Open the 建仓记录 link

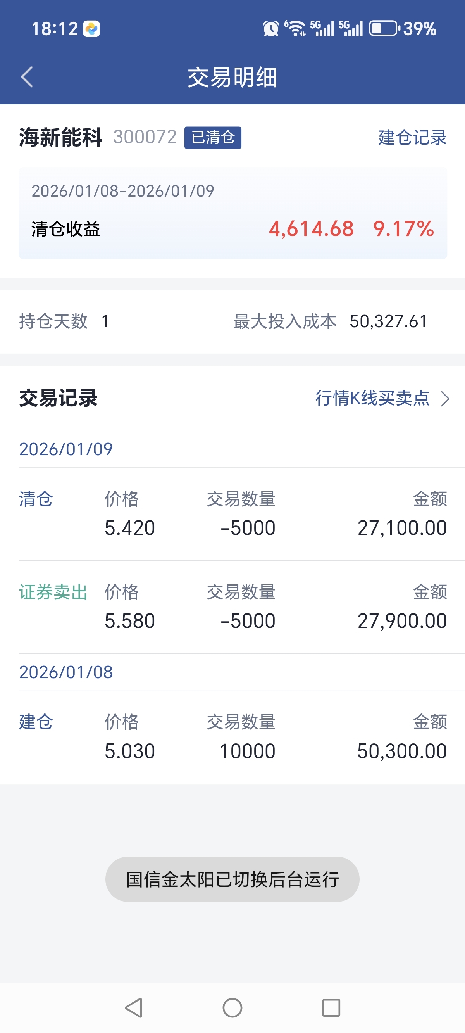[412, 138]
